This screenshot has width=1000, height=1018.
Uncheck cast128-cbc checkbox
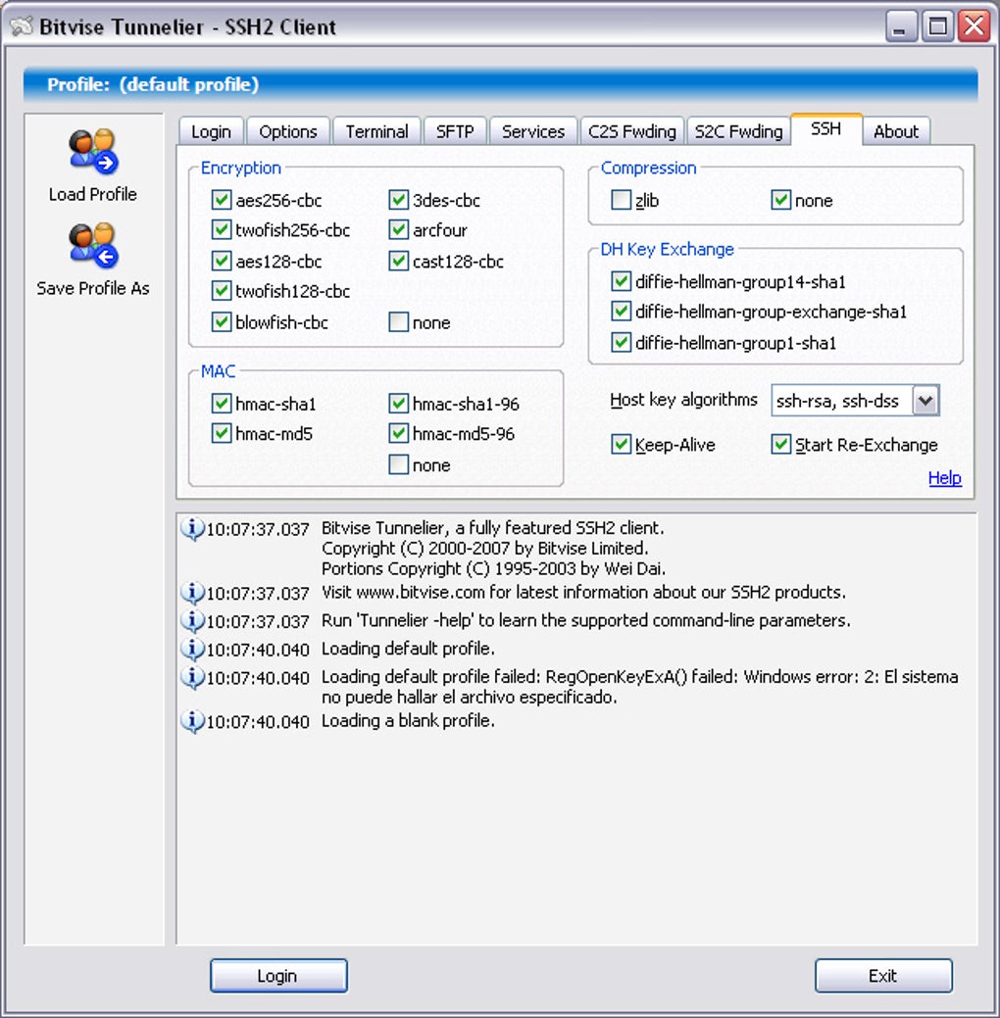pos(398,261)
